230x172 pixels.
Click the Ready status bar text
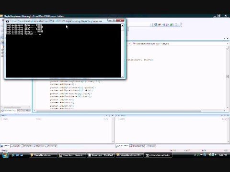4,150
